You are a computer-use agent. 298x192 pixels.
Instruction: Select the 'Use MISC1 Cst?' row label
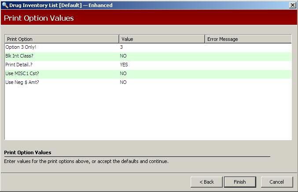[22, 73]
